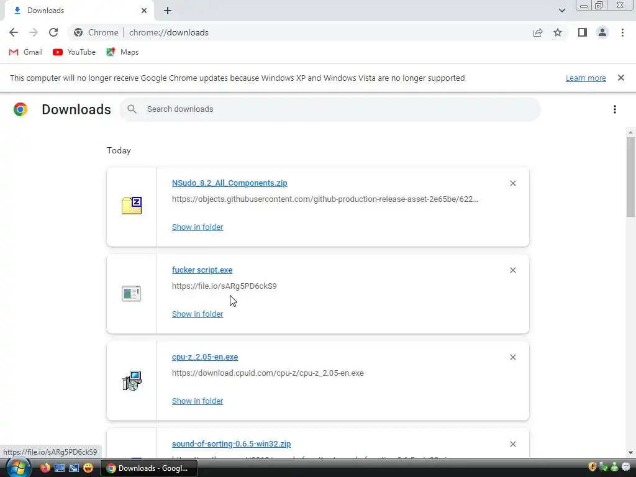Screen dimensions: 636x477
Task: Open YouTube bookmark
Action: pos(75,52)
